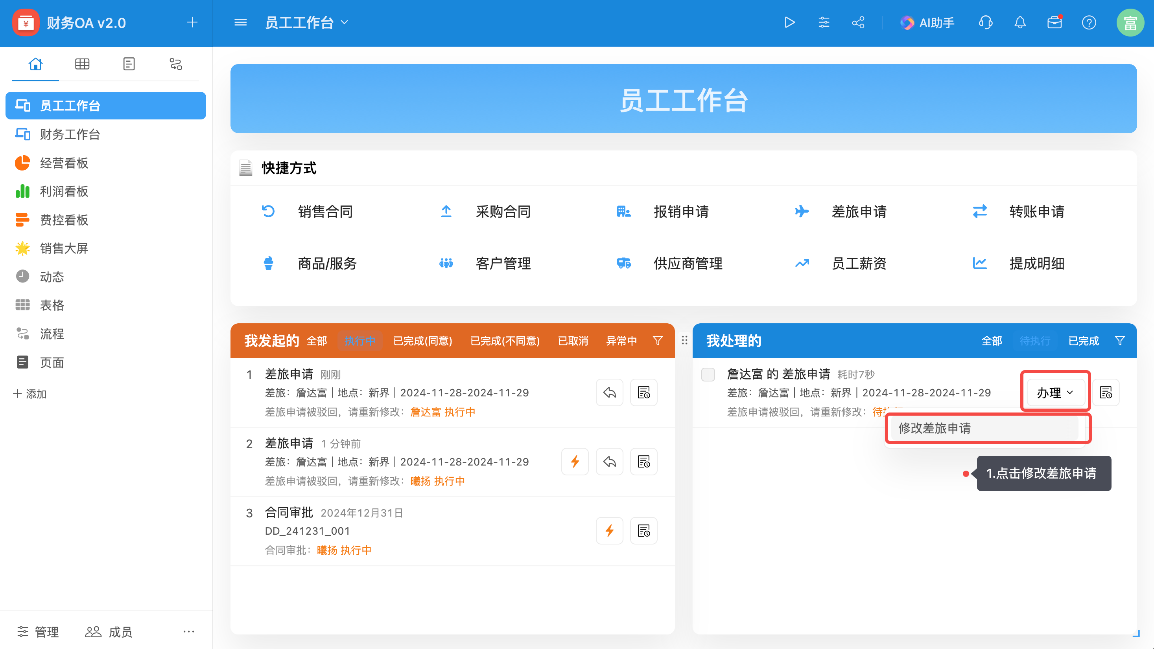Image resolution: width=1154 pixels, height=649 pixels.
Task: Tick checkbox for 詹达富 的 差旅申请
Action: [x=708, y=374]
